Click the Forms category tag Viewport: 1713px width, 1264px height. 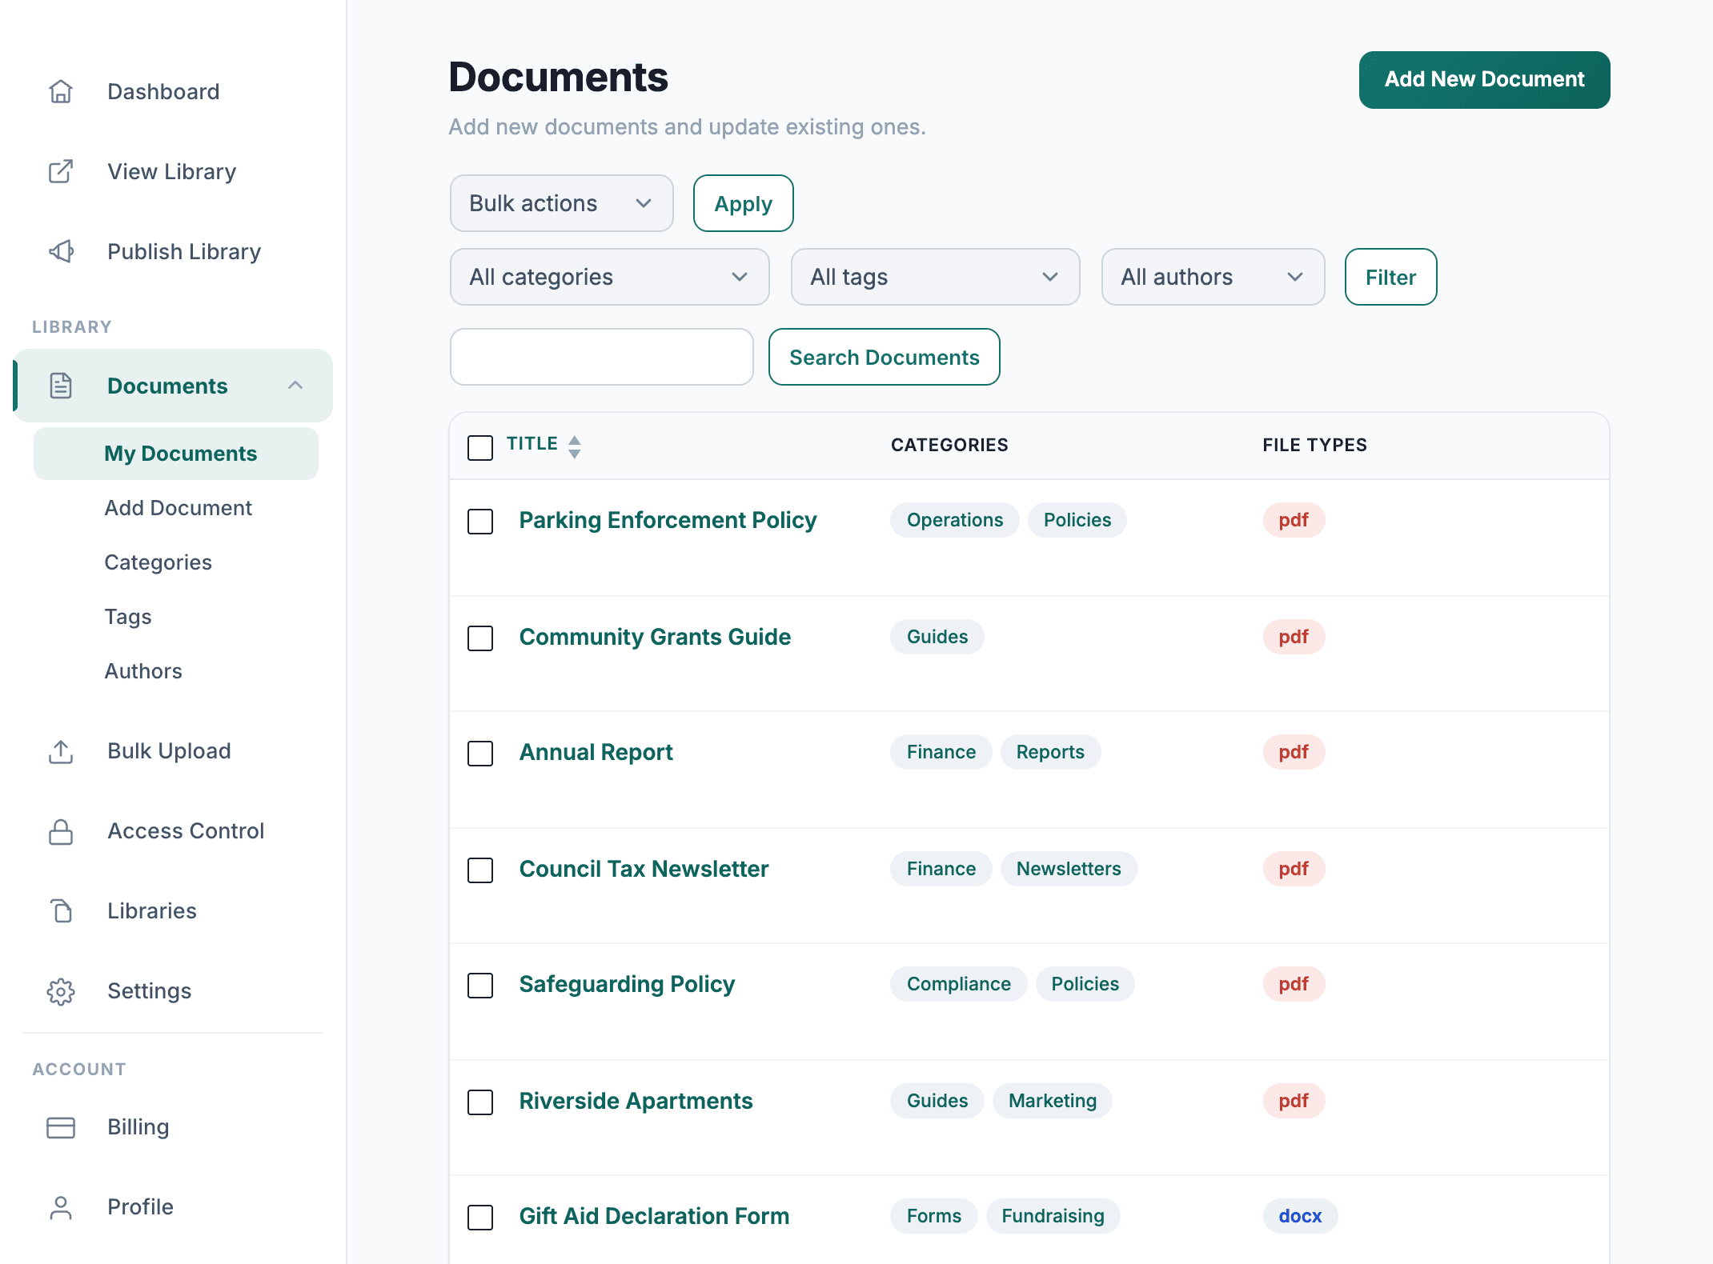[933, 1216]
